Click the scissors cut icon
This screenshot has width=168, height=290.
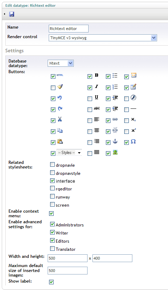(60, 119)
